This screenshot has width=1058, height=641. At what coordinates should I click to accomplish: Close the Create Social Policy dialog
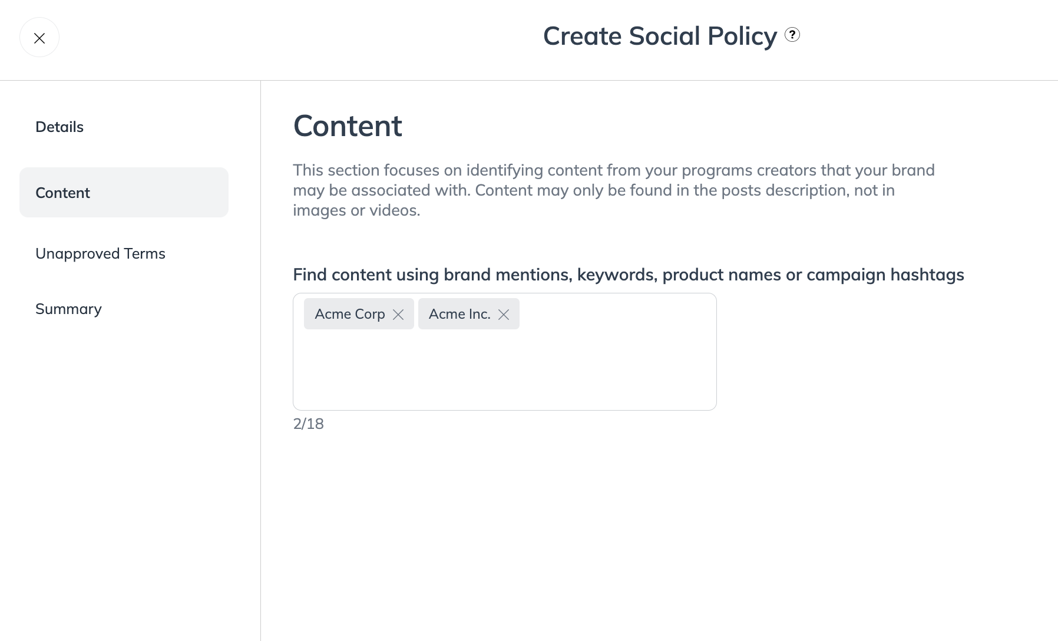tap(39, 38)
